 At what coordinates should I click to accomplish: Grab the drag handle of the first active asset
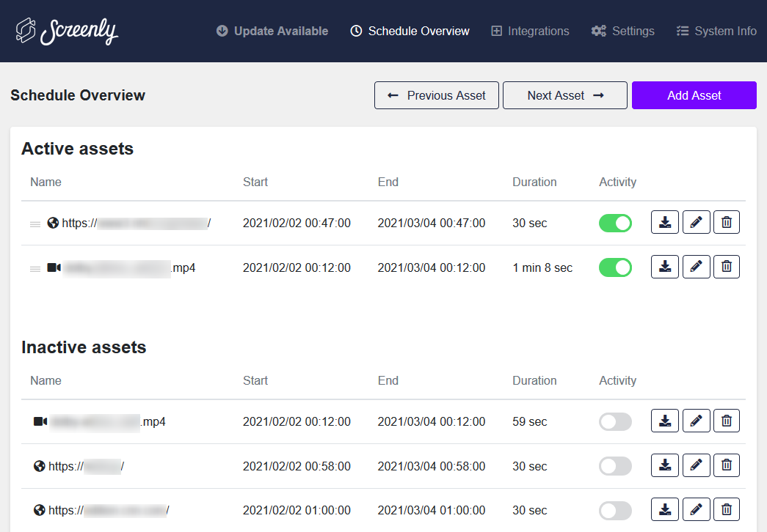(34, 223)
